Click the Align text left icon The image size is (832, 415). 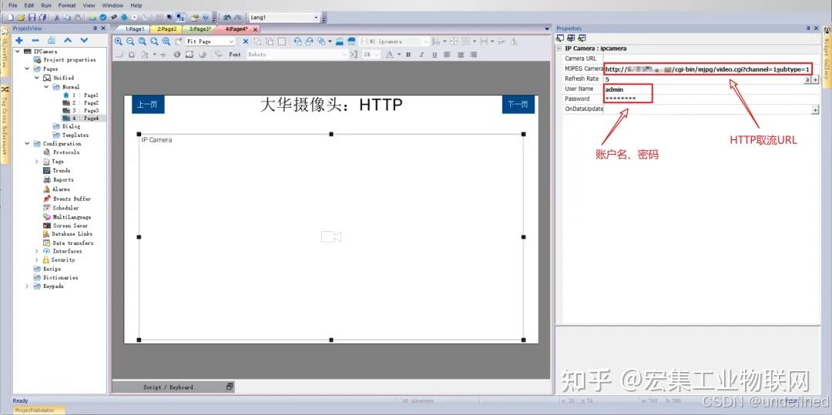[x=448, y=55]
